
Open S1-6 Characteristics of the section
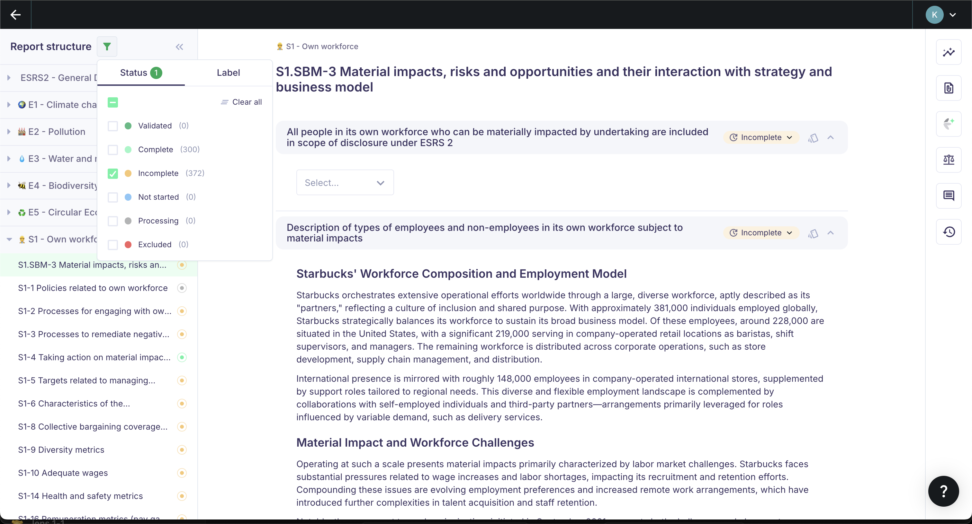pos(74,403)
